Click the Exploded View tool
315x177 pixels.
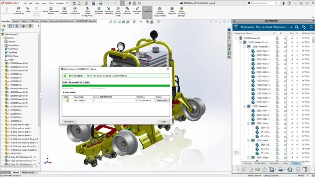(137, 9)
